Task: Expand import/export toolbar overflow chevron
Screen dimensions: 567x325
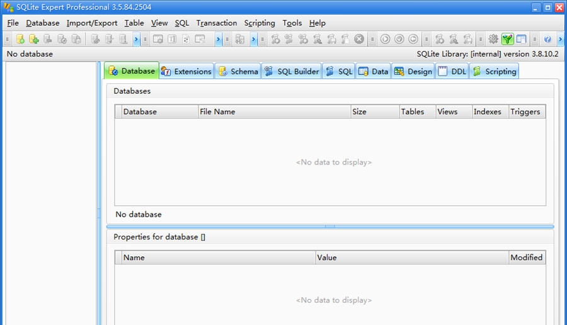Action: [254, 39]
